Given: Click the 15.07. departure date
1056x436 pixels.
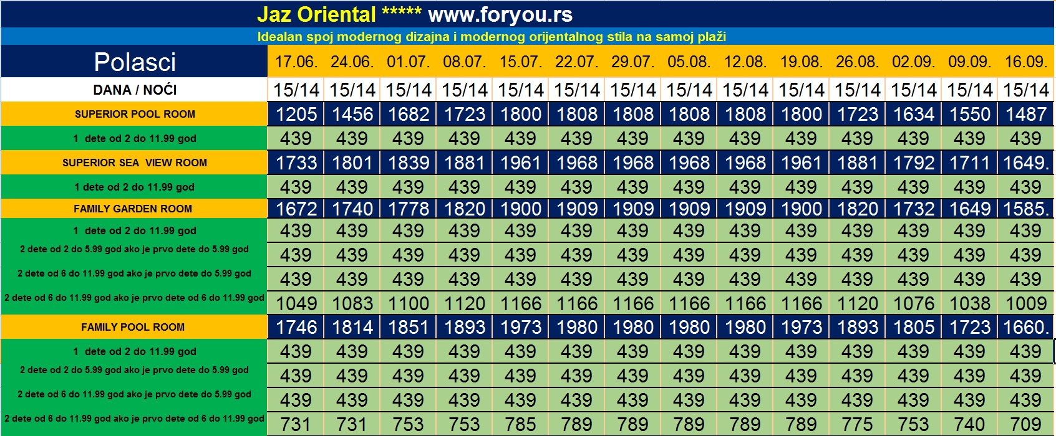Looking at the screenshot, I should 521,62.
